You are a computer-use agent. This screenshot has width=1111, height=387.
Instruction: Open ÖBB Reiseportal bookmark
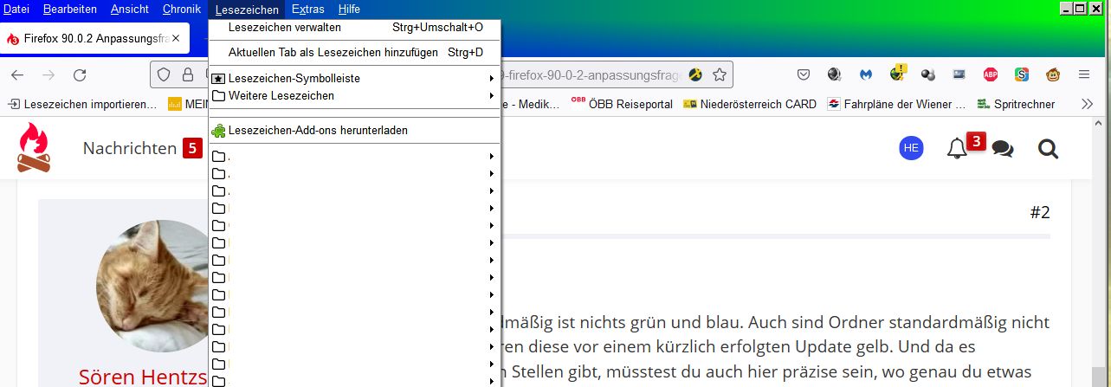click(x=621, y=104)
